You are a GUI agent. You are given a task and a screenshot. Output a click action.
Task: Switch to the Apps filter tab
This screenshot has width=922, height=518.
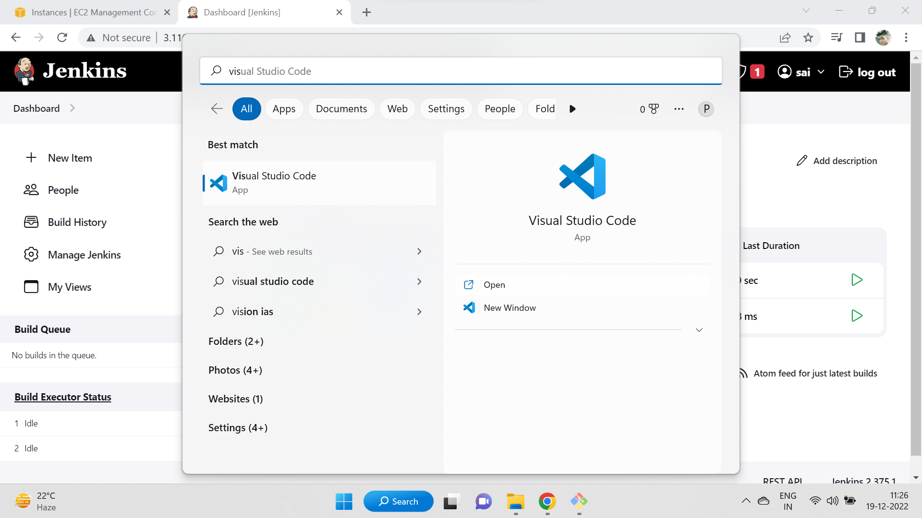284,109
